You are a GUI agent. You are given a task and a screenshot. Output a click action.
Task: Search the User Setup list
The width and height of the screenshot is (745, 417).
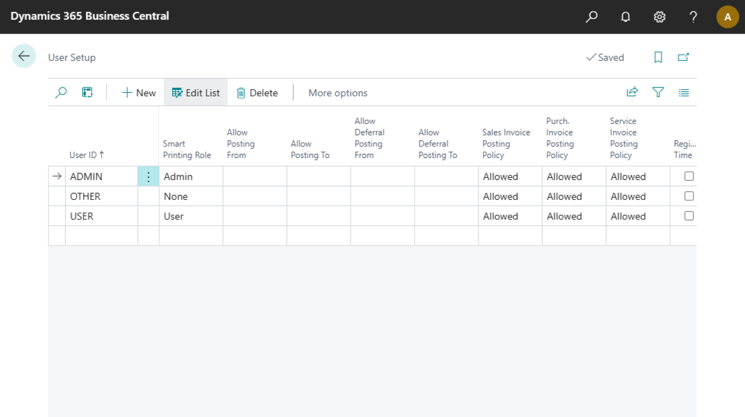pos(61,93)
